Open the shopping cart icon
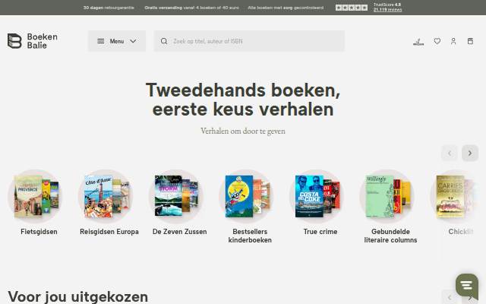This screenshot has width=486, height=304. [x=470, y=41]
